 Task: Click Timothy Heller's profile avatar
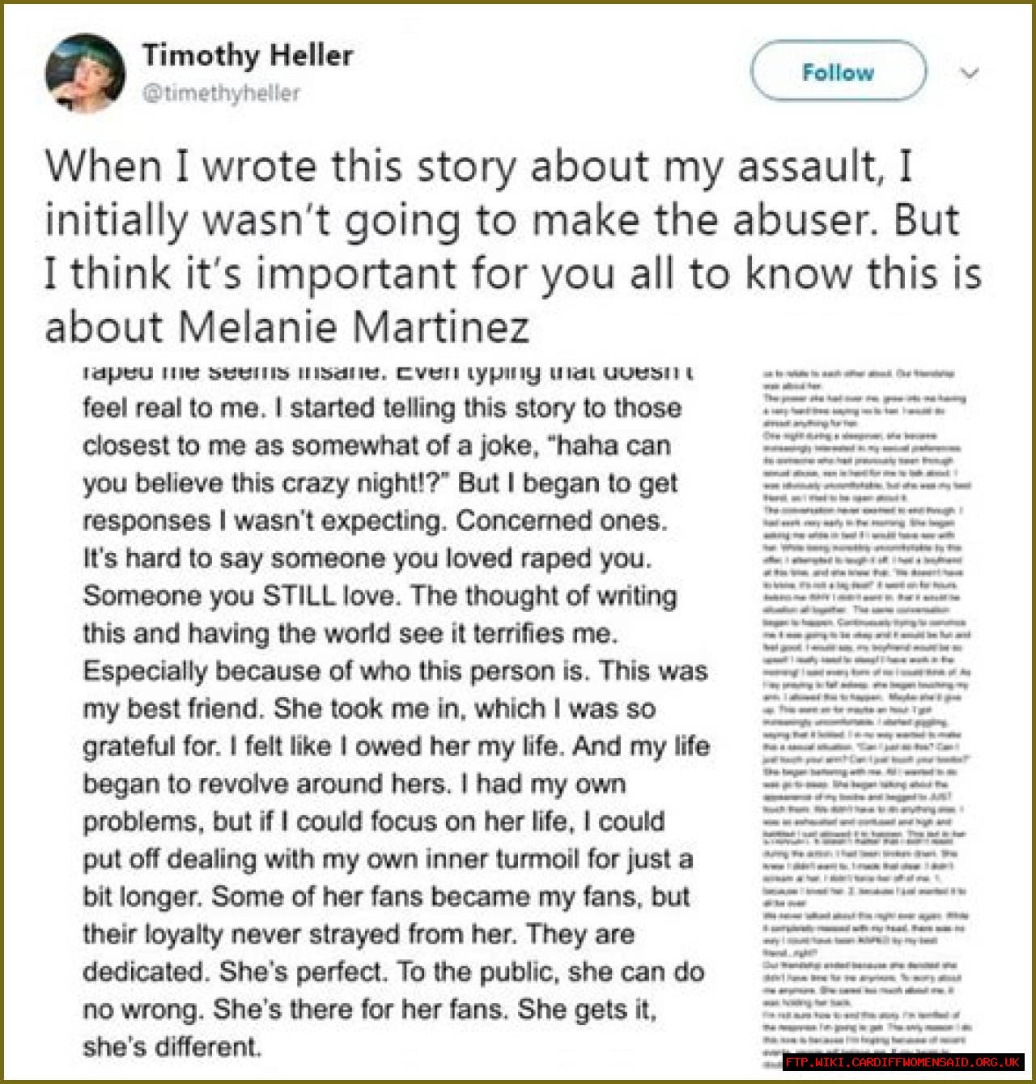(x=85, y=72)
